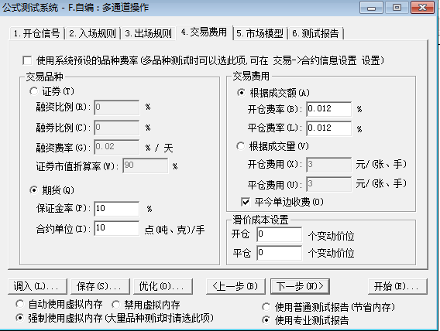Viewport: 440px width, 331px height.
Task: Click the 融券比例(C) input field
Action: 117,128
